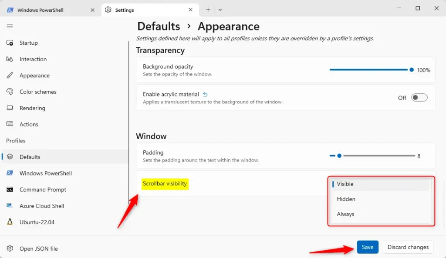Click the Transparency section heading

pyautogui.click(x=160, y=50)
